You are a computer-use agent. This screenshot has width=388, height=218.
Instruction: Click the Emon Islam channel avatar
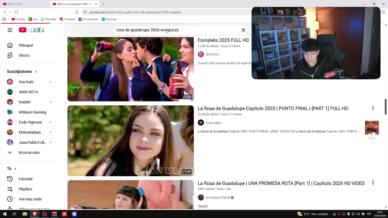(201, 123)
